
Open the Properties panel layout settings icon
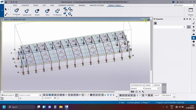point(187,19)
